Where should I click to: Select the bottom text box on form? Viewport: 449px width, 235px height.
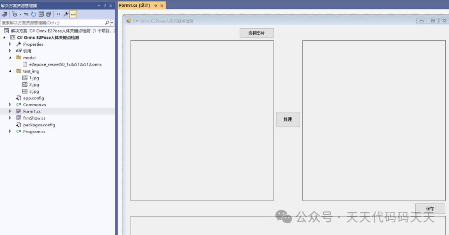(x=288, y=225)
